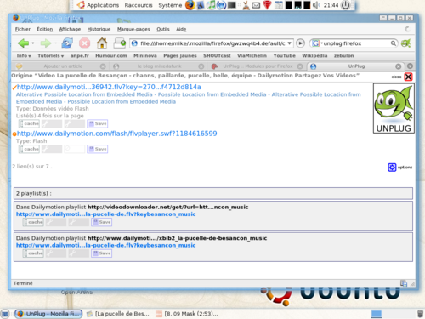Click cache in the xbib2 playlist entry
425x319 pixels.
click(33, 253)
